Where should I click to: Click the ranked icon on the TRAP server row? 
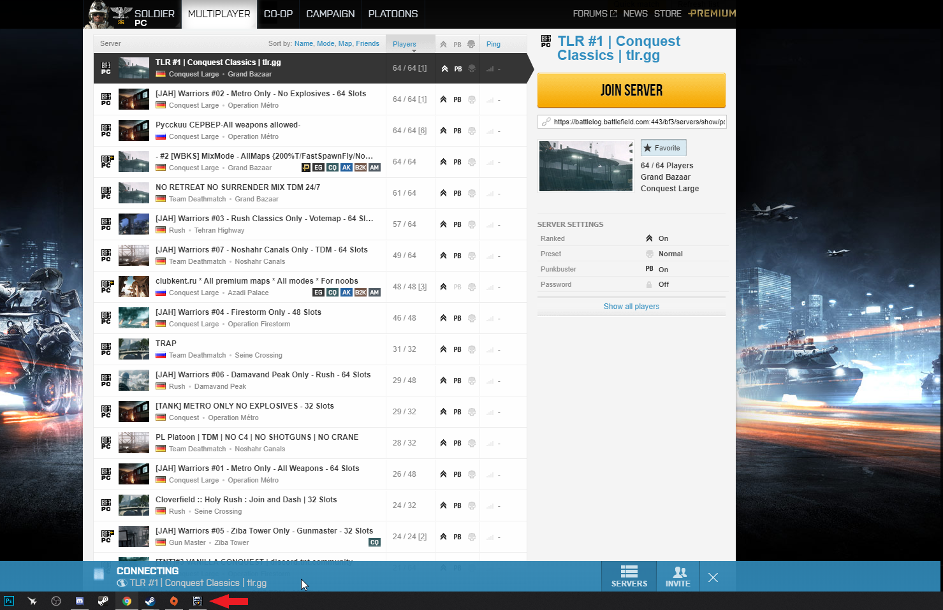[443, 349]
